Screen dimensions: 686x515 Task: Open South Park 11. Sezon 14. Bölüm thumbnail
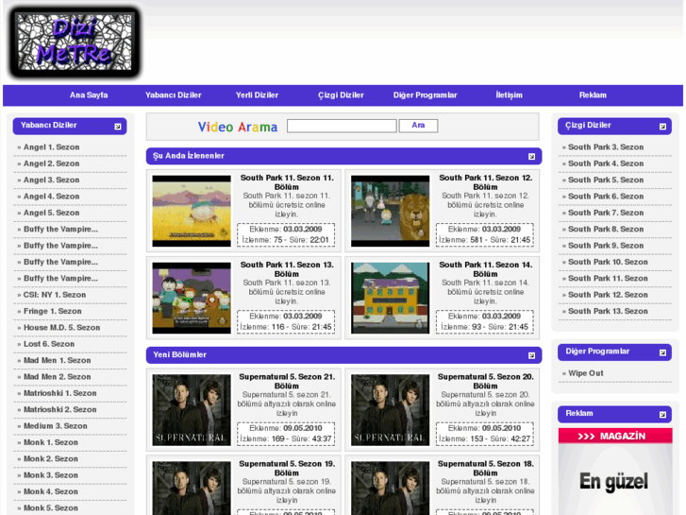point(391,298)
